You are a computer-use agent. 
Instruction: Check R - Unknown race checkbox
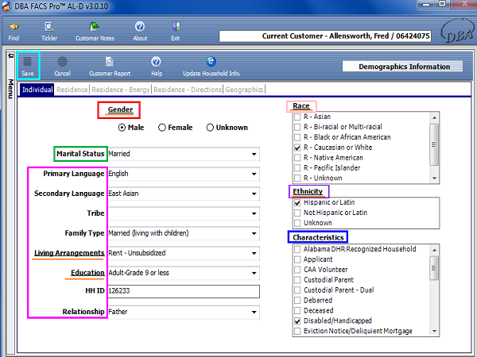pos(297,178)
